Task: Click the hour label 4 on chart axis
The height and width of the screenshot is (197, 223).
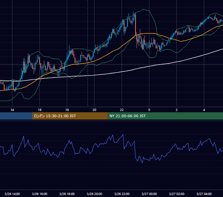Action: coord(204,110)
